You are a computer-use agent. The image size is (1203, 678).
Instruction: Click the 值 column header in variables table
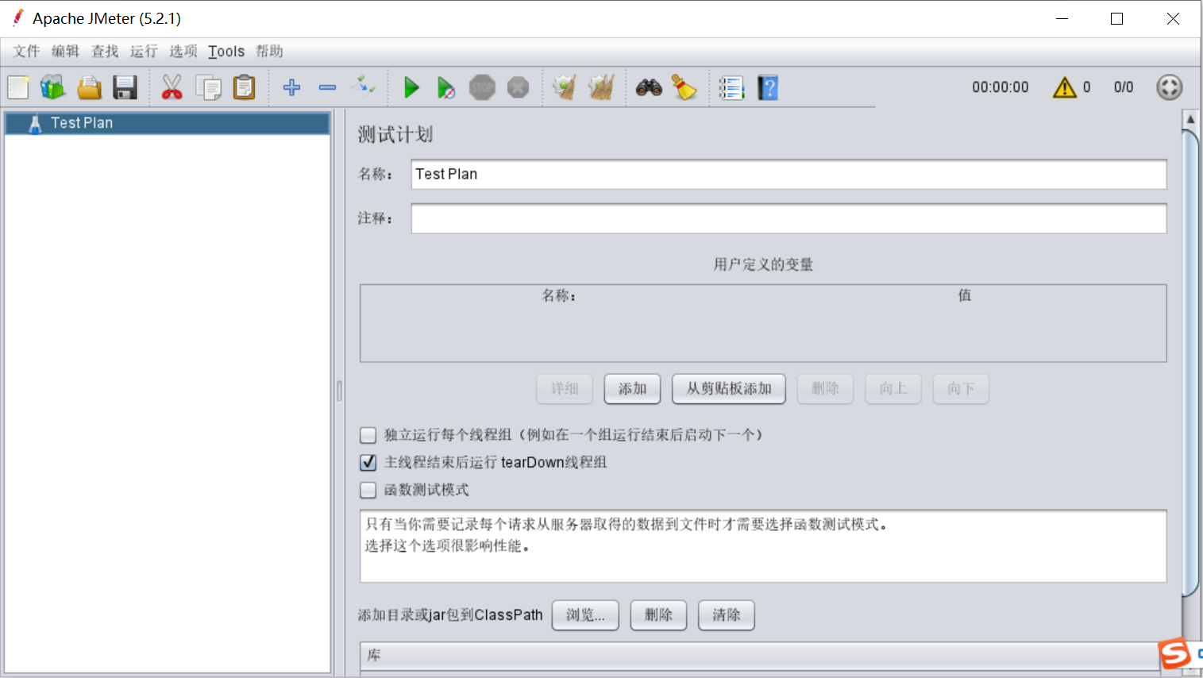click(x=964, y=296)
